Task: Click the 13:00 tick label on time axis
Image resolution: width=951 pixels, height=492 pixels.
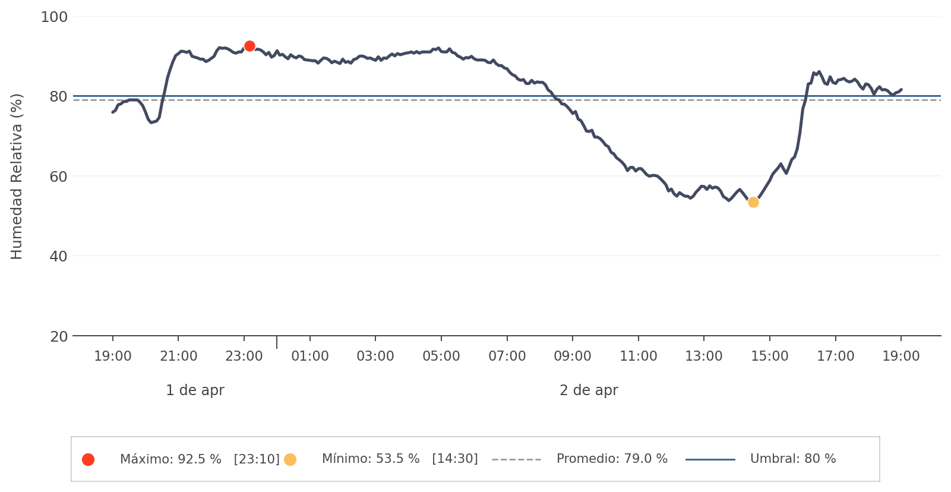Action: pyautogui.click(x=704, y=357)
